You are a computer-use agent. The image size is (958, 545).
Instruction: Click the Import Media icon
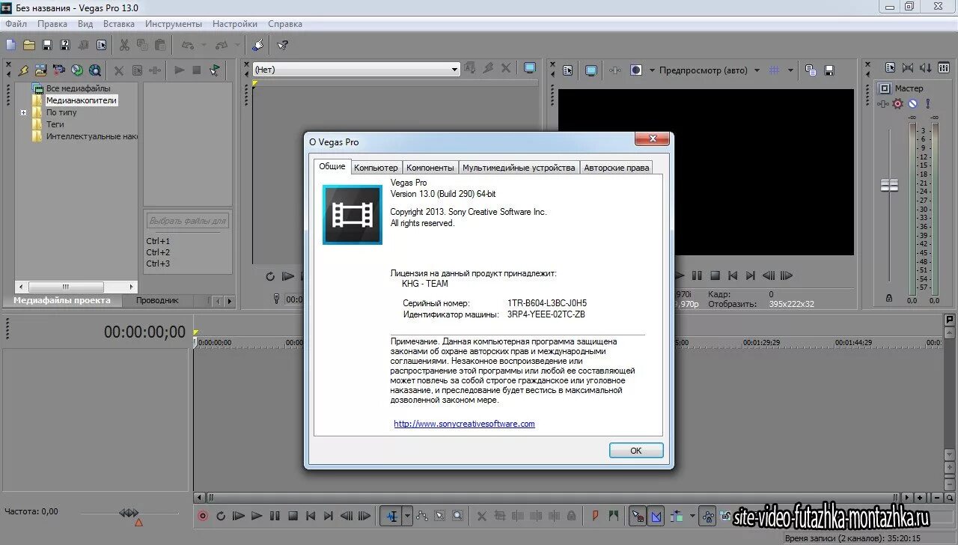pos(40,70)
